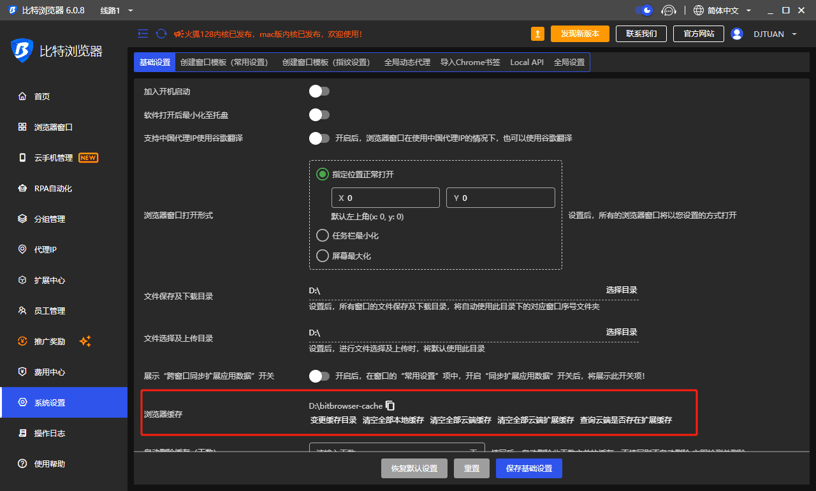The height and width of the screenshot is (491, 816).
Task: Toggle dark mode switch in title bar
Action: point(644,10)
